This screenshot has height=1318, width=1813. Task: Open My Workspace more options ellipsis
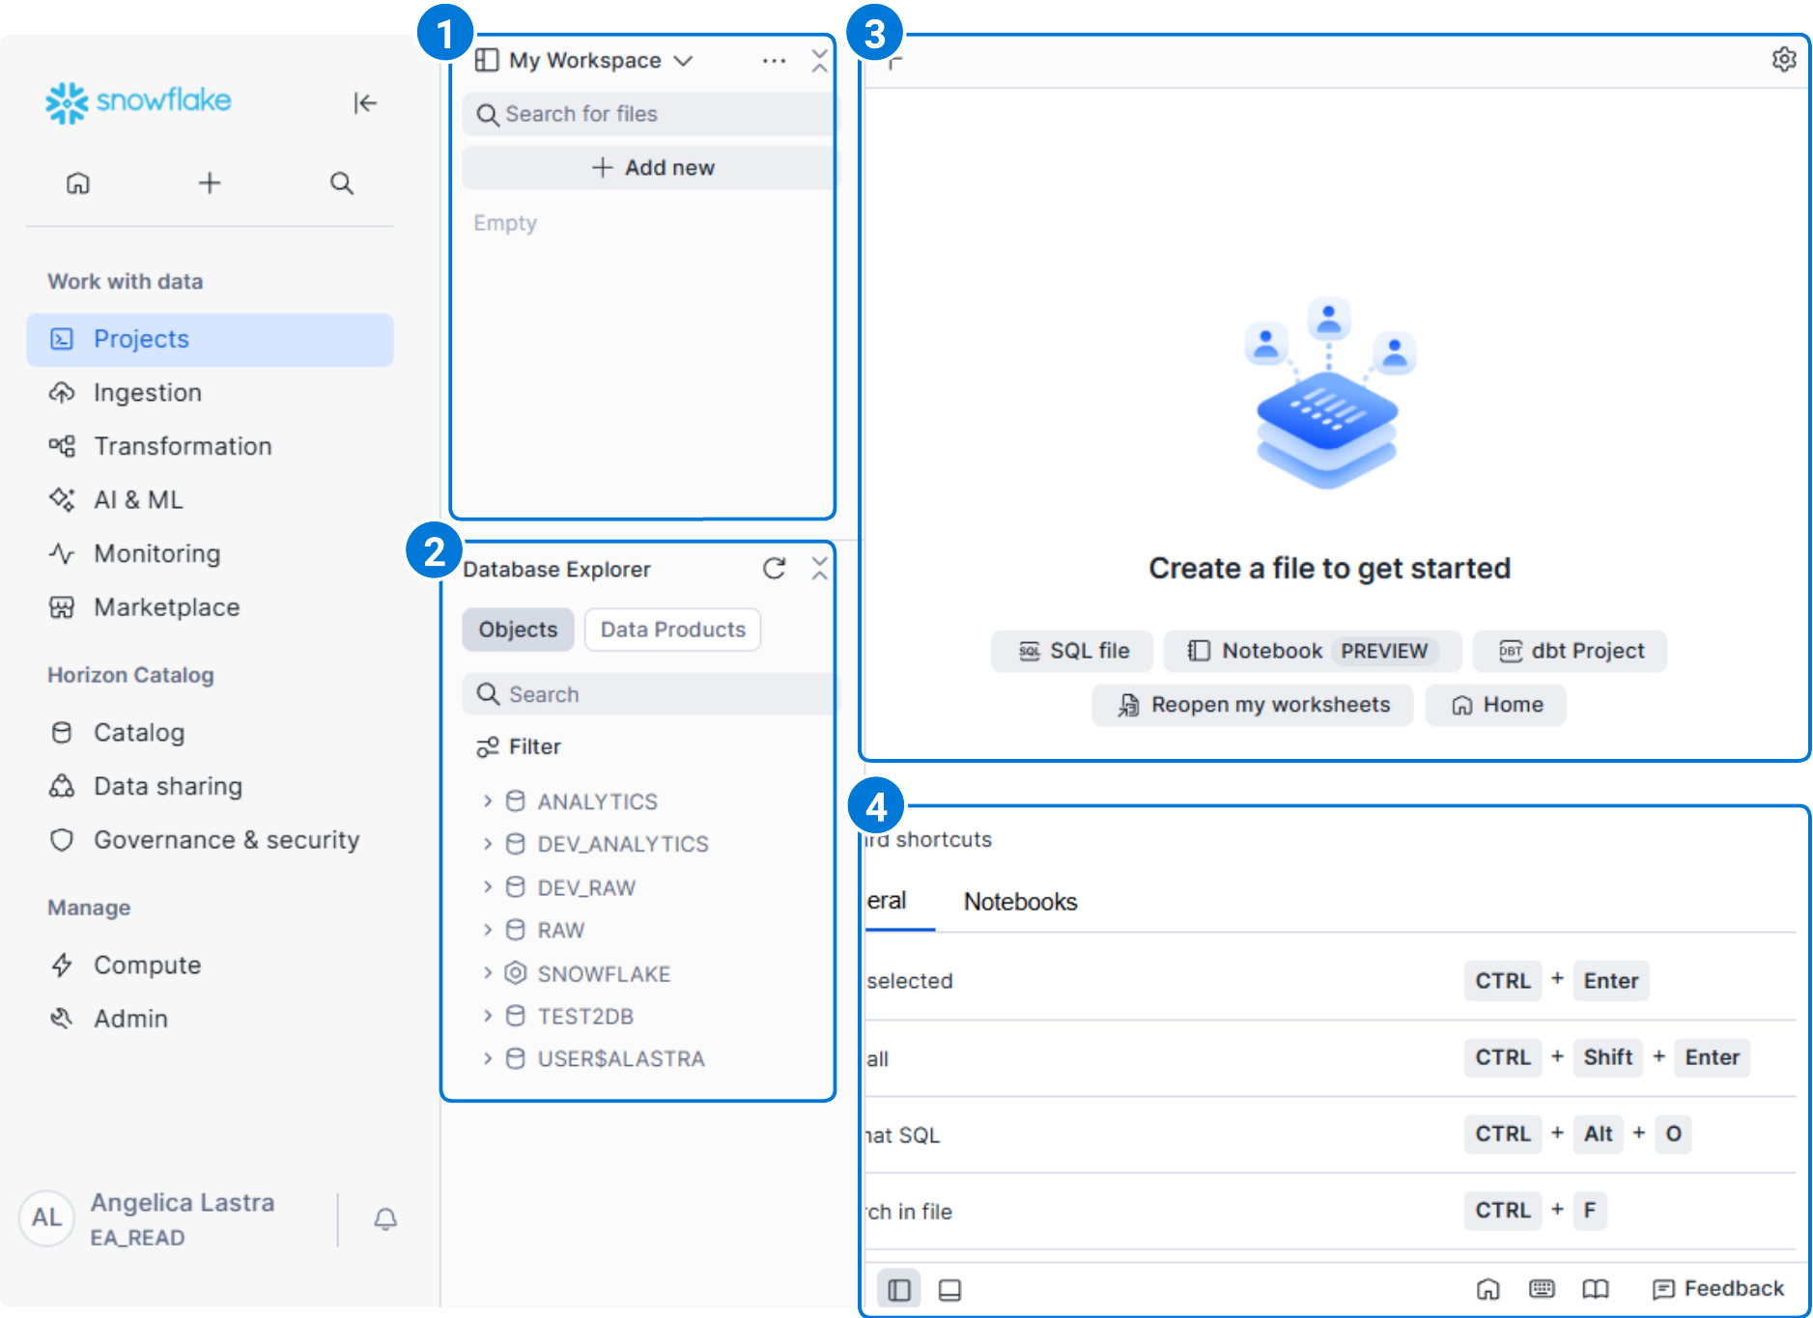point(774,61)
